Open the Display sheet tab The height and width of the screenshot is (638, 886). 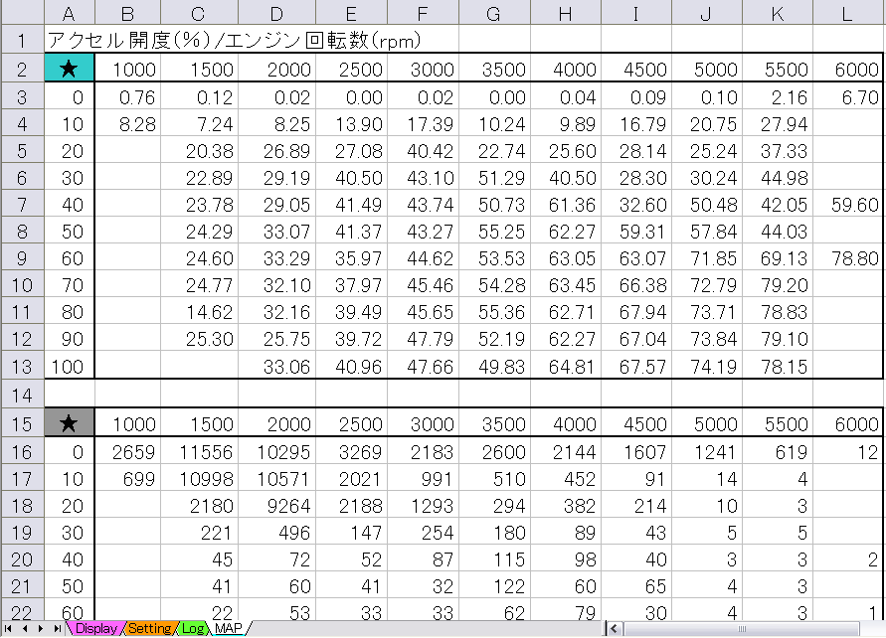(96, 629)
